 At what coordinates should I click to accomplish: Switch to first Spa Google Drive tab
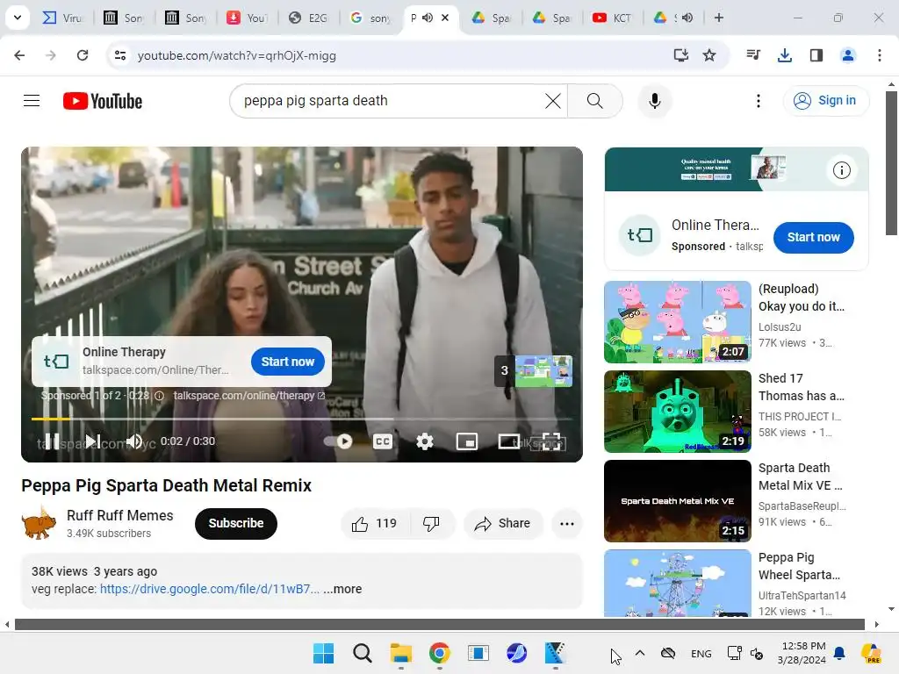[490, 18]
